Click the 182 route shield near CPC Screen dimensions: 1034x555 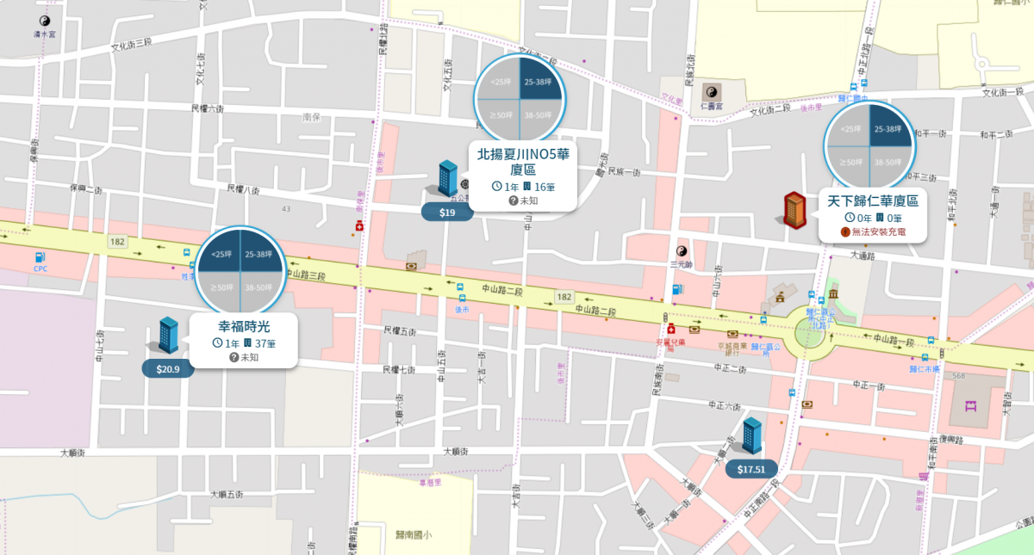(x=117, y=243)
